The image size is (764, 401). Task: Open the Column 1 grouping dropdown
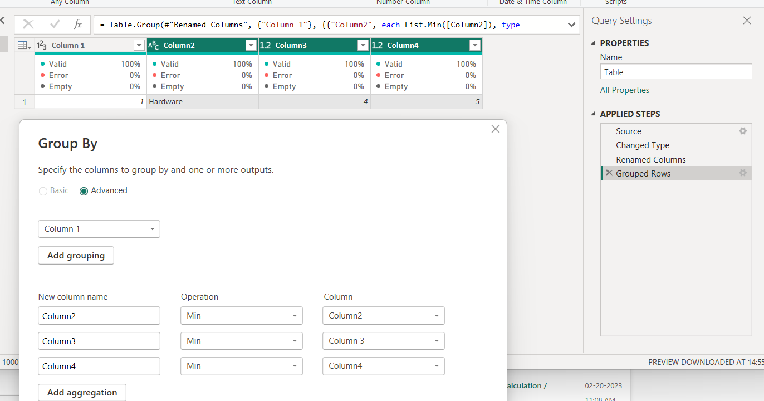coord(99,229)
